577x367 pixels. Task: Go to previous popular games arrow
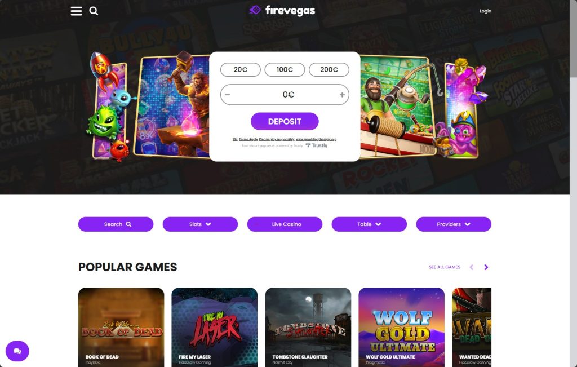pos(472,267)
